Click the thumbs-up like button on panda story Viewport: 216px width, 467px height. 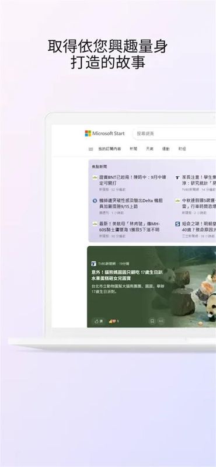coord(98,321)
